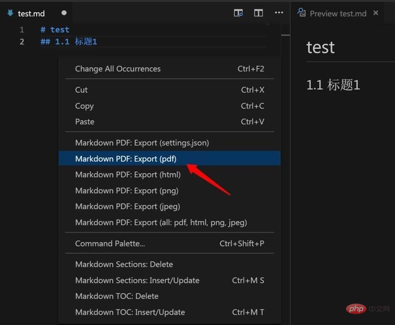Choose Markdown PDF: Export (jpeg)
Image resolution: width=395 pixels, height=325 pixels.
pyautogui.click(x=128, y=206)
